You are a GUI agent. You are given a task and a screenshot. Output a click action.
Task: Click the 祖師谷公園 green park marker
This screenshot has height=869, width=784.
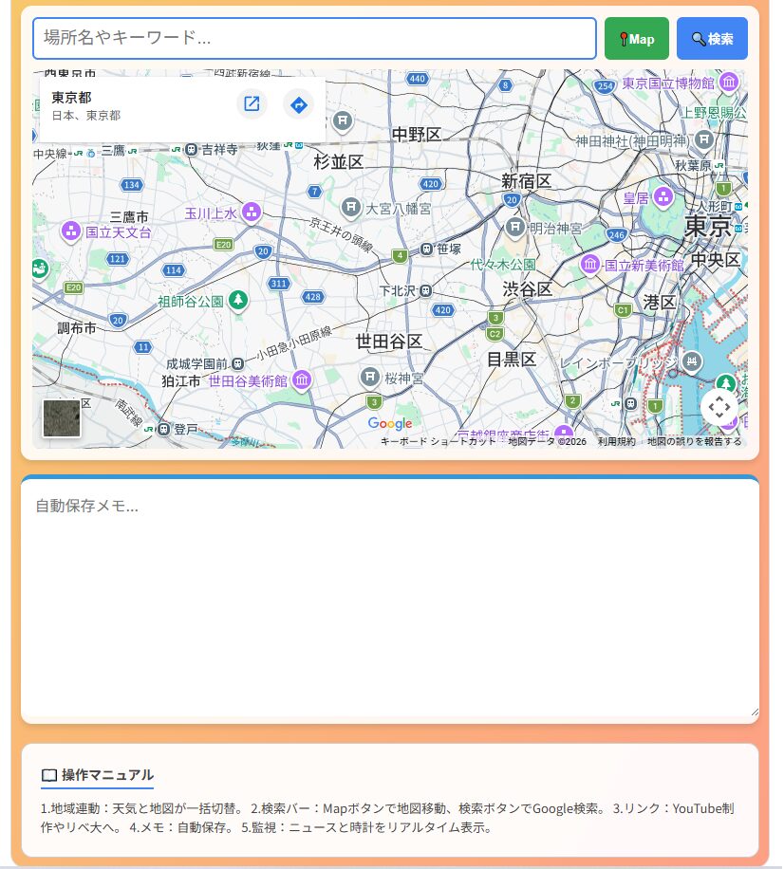237,301
